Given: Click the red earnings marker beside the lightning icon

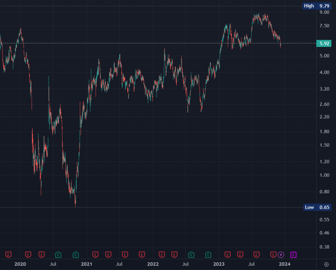Looking at the screenshot, I should 273,254.
